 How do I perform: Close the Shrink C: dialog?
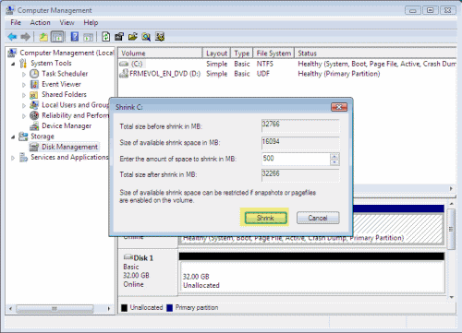click(339, 107)
